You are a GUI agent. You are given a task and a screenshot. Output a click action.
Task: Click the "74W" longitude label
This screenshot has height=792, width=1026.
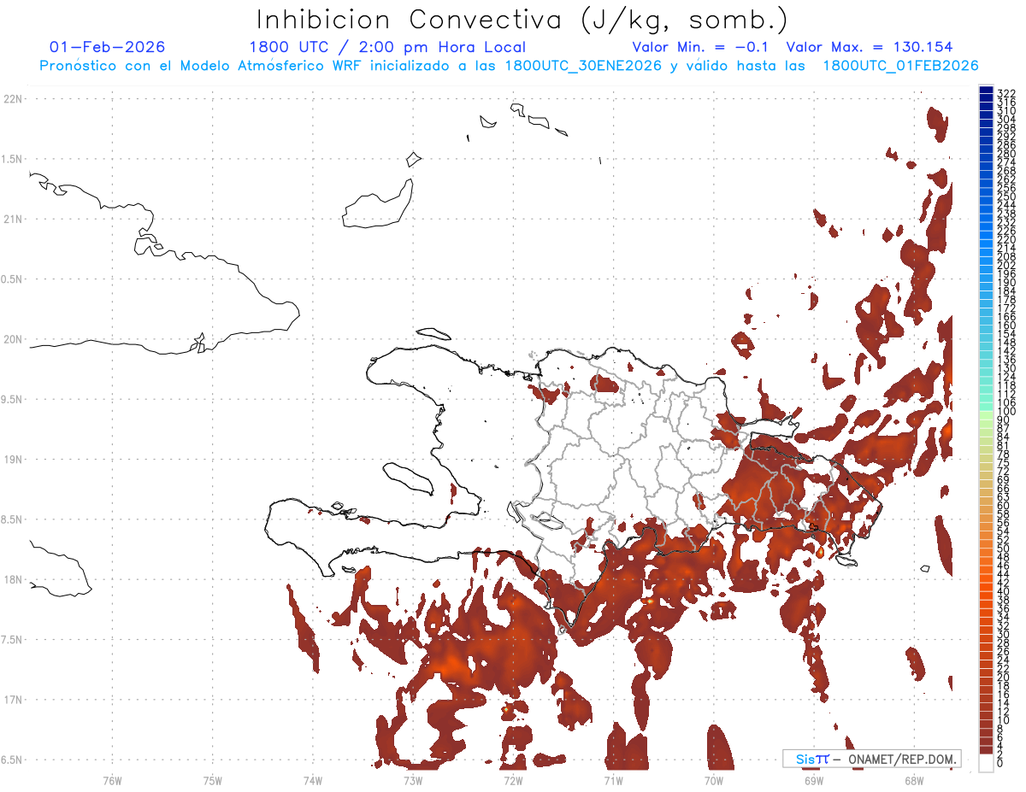pos(313,780)
